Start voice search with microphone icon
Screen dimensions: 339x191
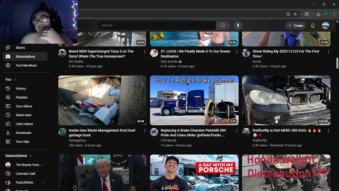[x=238, y=25]
